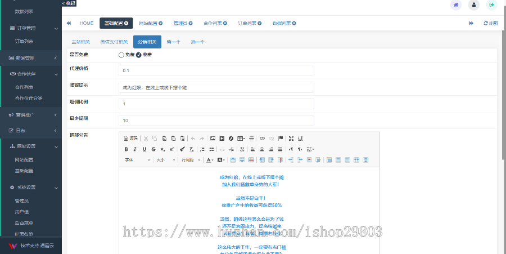Maximize the editor to fullscreen
Image resolution: width=506 pixels, height=254 pixels.
point(291,139)
